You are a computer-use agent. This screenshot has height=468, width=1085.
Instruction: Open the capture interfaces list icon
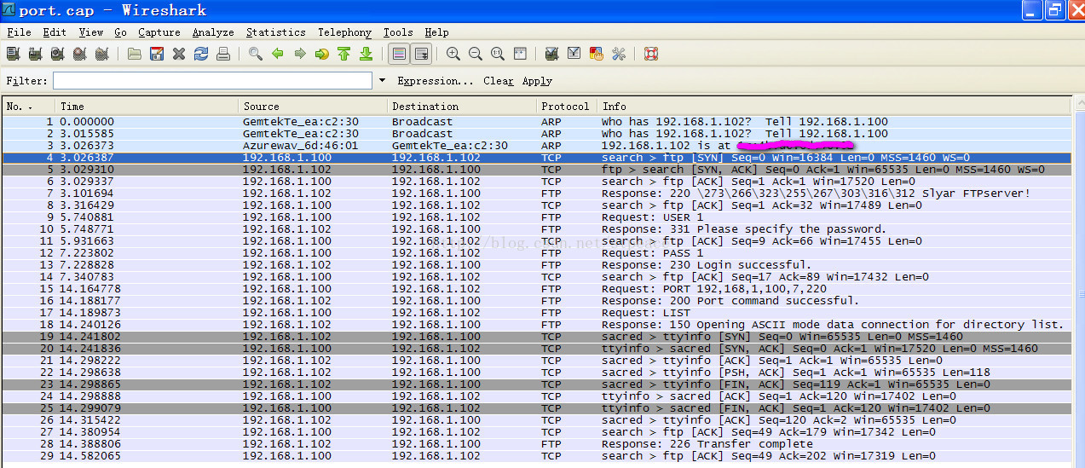(13, 54)
